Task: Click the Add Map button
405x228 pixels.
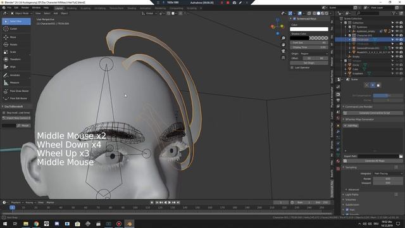Action: pyautogui.click(x=351, y=125)
